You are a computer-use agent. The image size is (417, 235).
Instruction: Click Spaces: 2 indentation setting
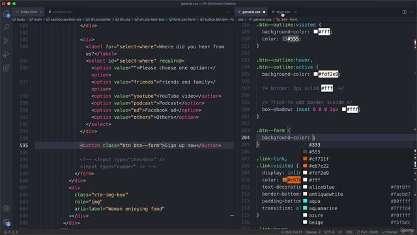click(313, 232)
